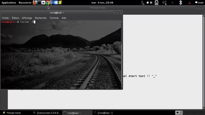Pause recording with the tray pause icon
This screenshot has width=205, height=115.
[151, 3]
